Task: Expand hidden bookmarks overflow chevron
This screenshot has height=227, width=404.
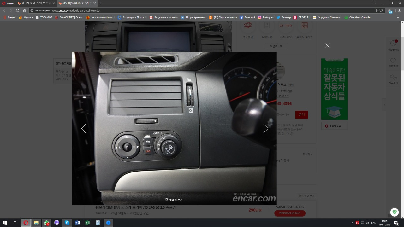Action: (x=397, y=17)
